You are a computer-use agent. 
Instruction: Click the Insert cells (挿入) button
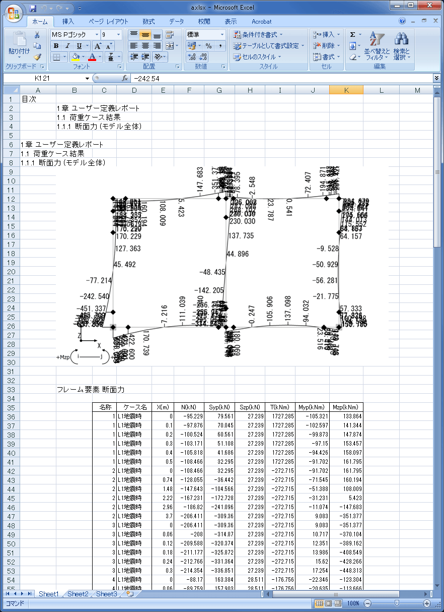[326, 35]
